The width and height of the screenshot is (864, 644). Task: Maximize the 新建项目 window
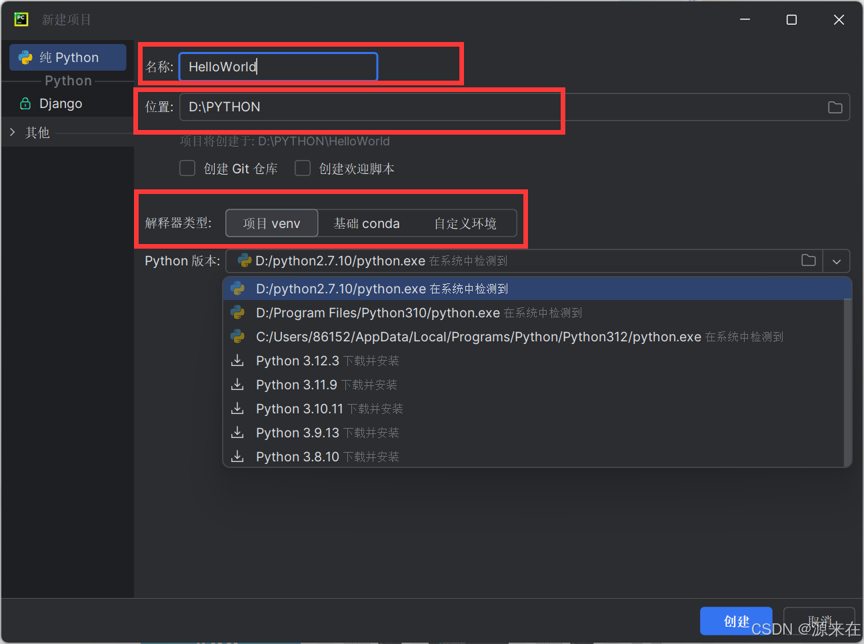pyautogui.click(x=791, y=19)
